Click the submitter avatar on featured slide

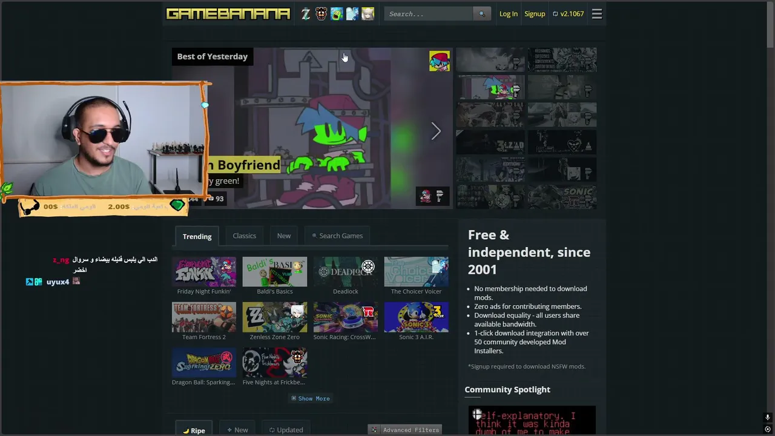coord(440,61)
